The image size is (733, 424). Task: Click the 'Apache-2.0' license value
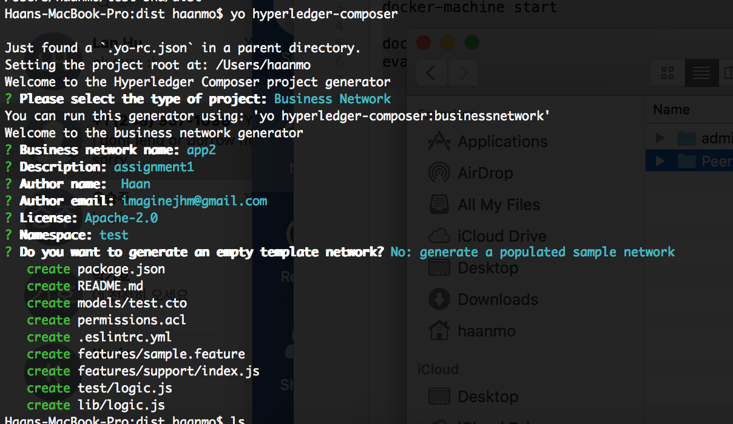click(121, 217)
